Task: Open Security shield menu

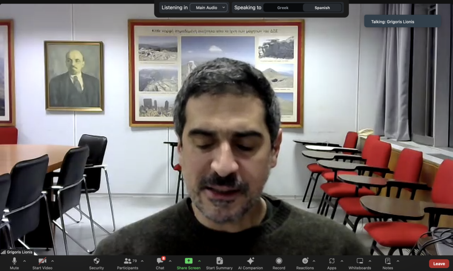Action: point(96,263)
